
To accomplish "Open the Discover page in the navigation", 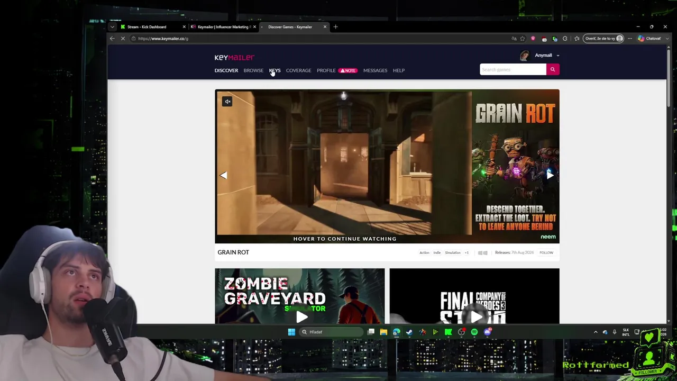I will click(226, 70).
